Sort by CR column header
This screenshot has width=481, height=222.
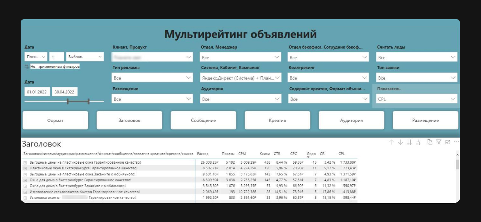coord(322,154)
